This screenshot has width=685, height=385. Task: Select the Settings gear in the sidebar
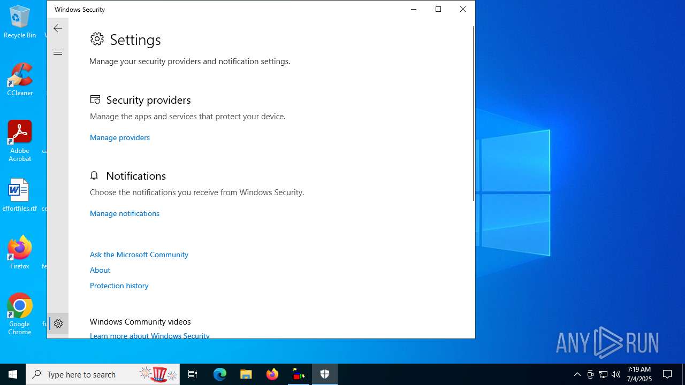tap(58, 324)
